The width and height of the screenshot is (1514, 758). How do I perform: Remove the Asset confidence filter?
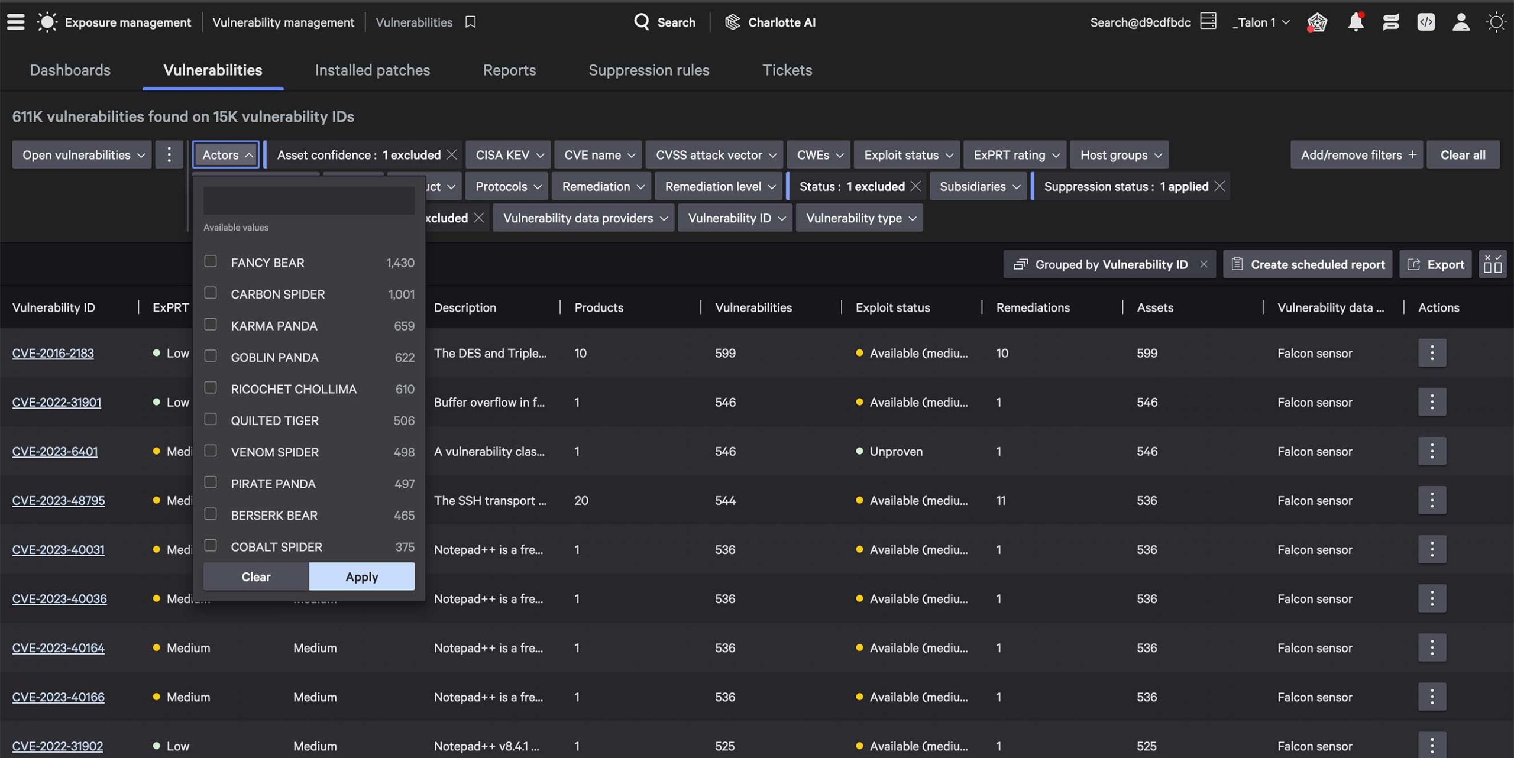pyautogui.click(x=452, y=154)
